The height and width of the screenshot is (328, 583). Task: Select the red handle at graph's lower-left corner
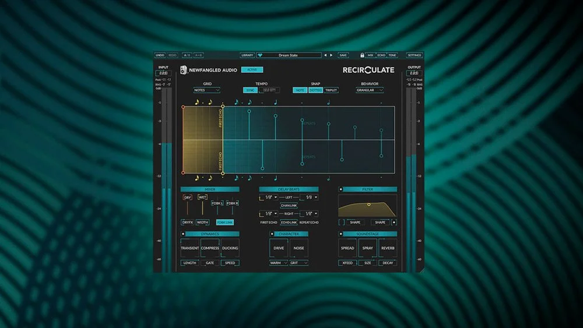183,172
